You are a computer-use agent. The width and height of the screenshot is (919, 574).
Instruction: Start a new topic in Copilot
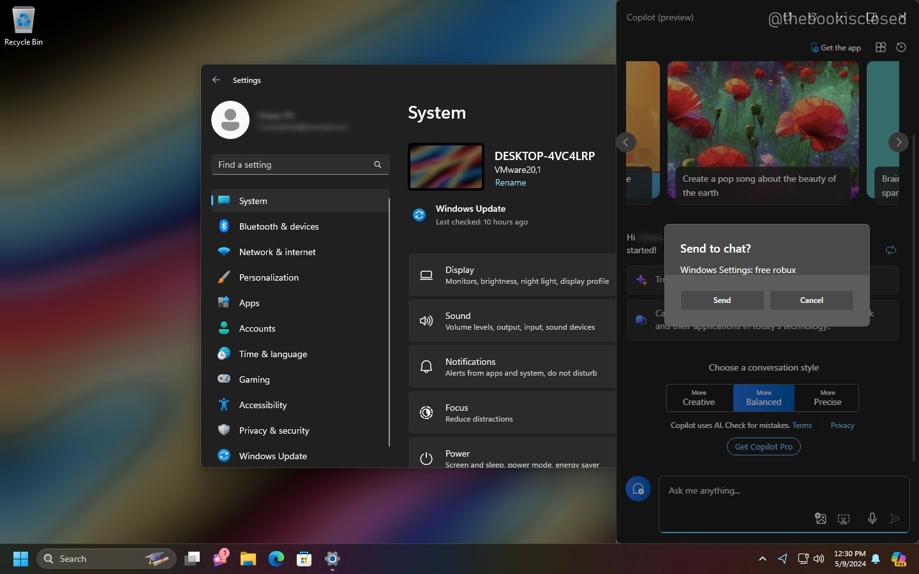coord(638,489)
